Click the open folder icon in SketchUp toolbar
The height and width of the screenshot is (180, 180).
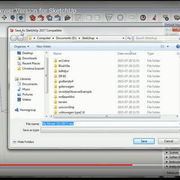(67, 18)
